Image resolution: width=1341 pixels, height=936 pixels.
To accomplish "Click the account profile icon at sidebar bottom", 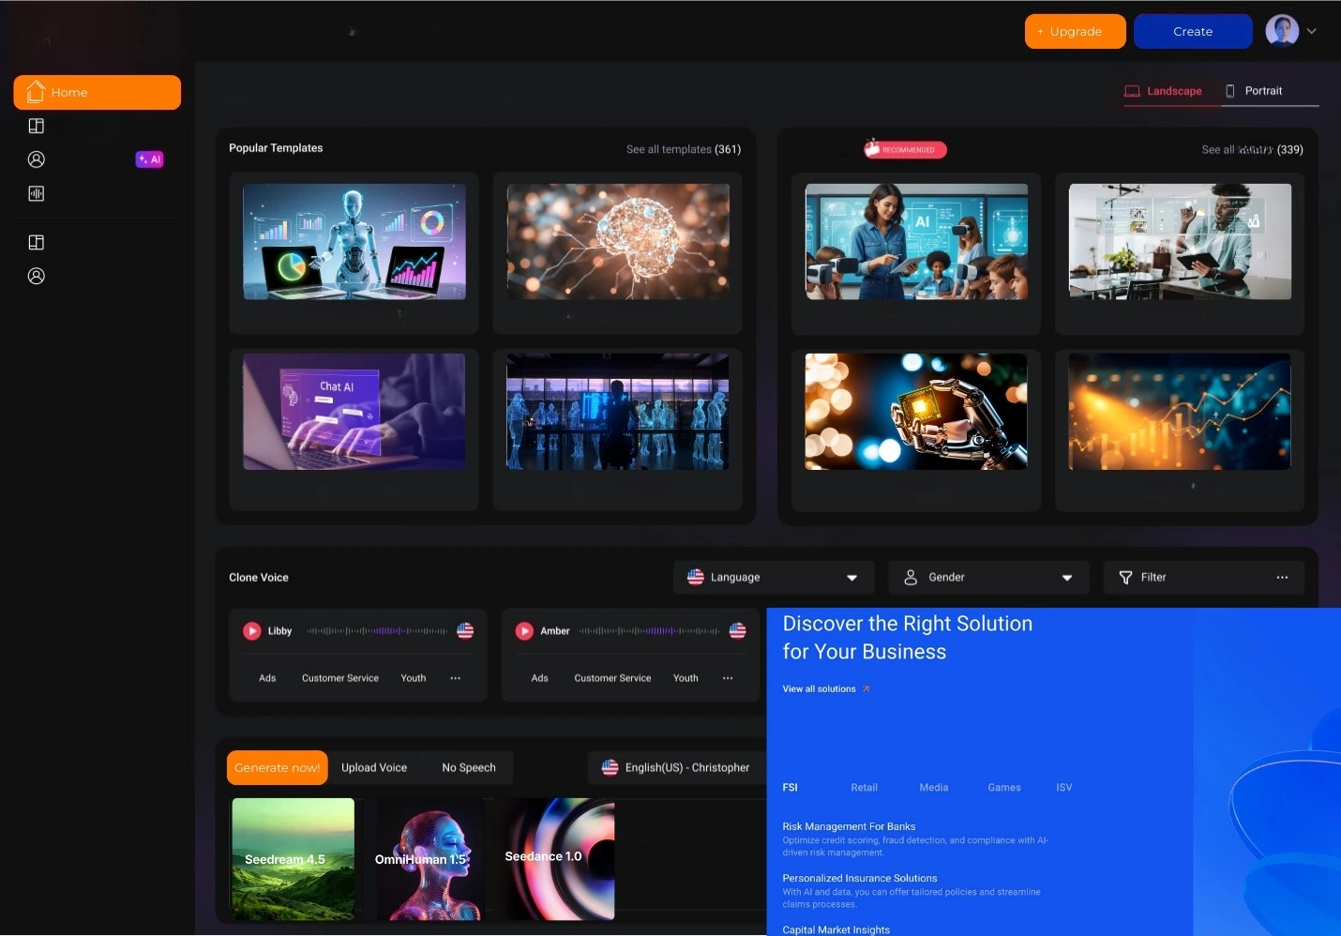I will pyautogui.click(x=36, y=276).
